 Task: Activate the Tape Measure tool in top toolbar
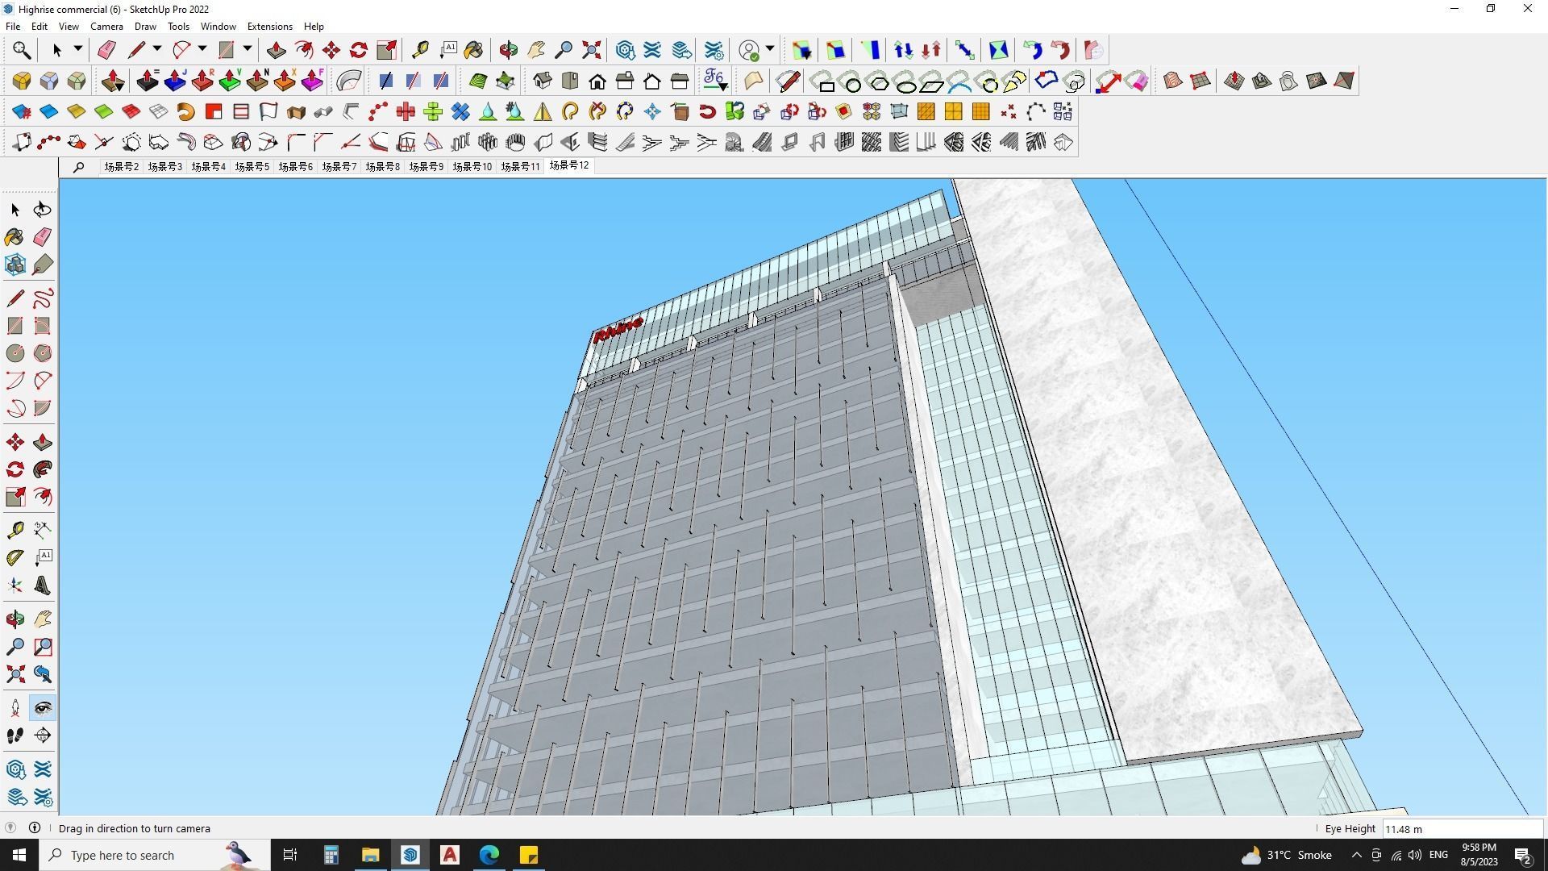(420, 50)
